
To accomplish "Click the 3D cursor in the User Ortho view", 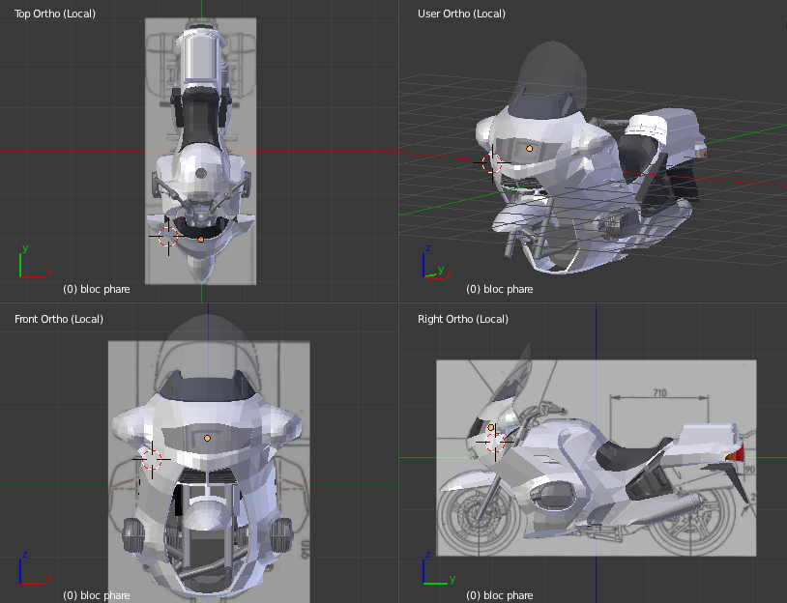I will tap(494, 162).
